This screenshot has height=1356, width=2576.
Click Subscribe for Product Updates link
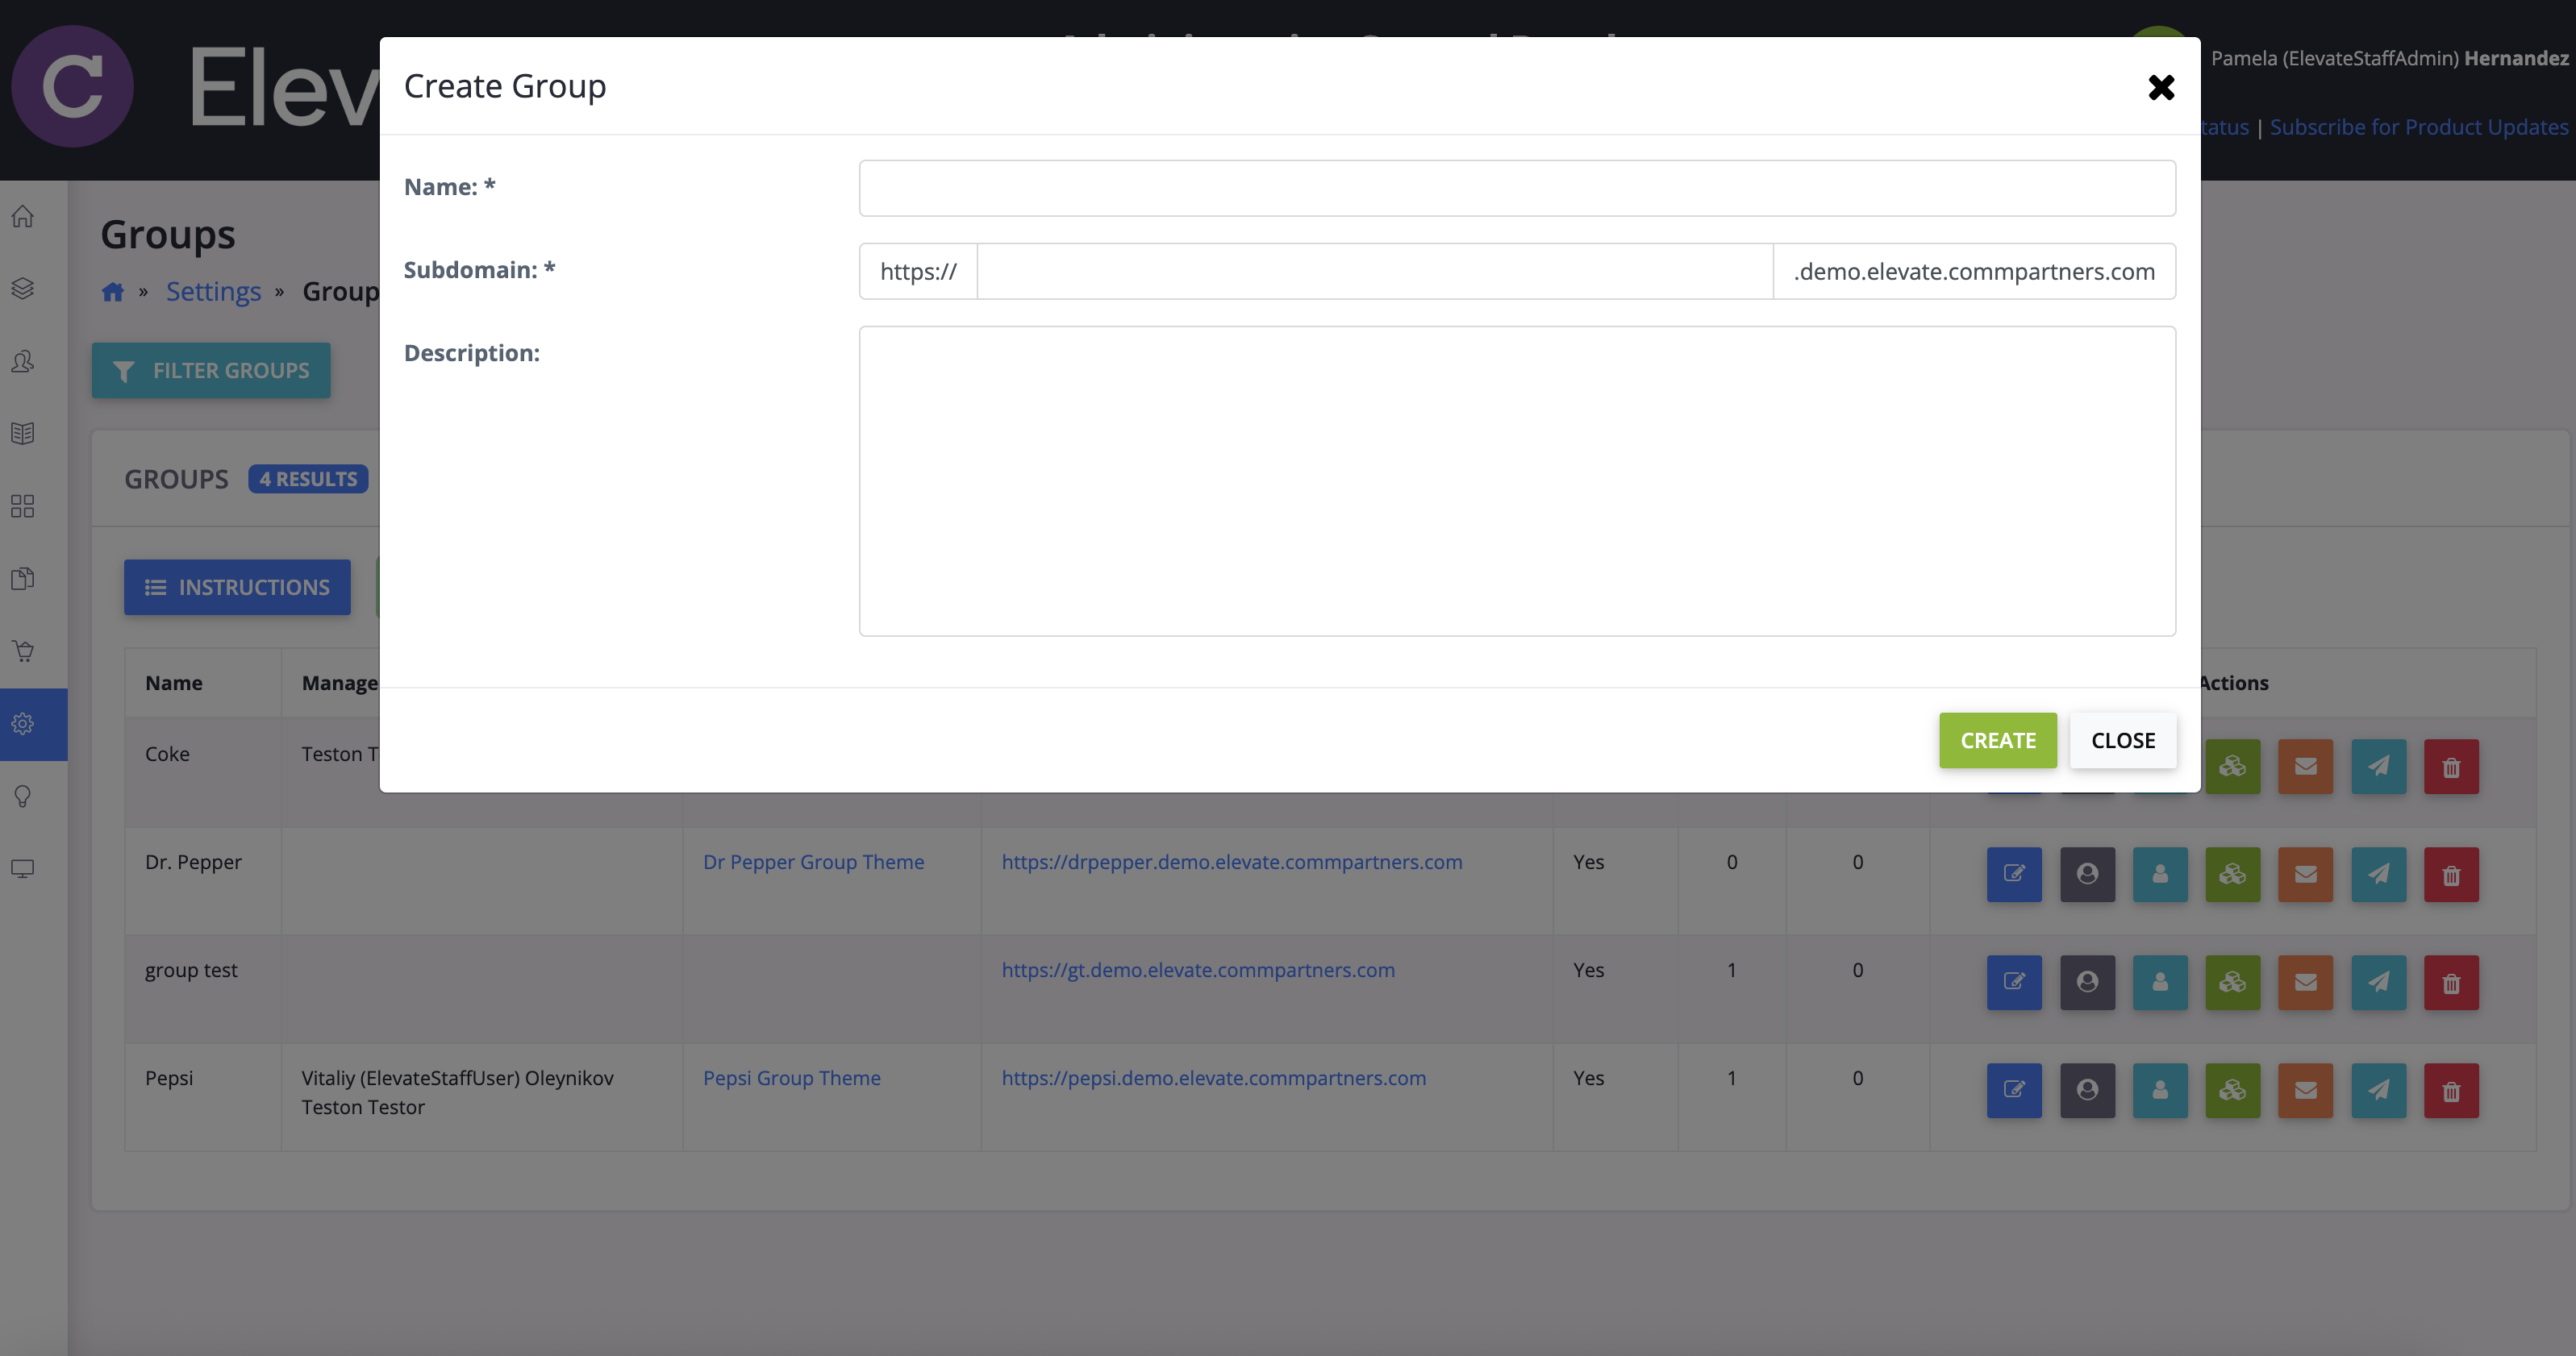click(x=2418, y=127)
